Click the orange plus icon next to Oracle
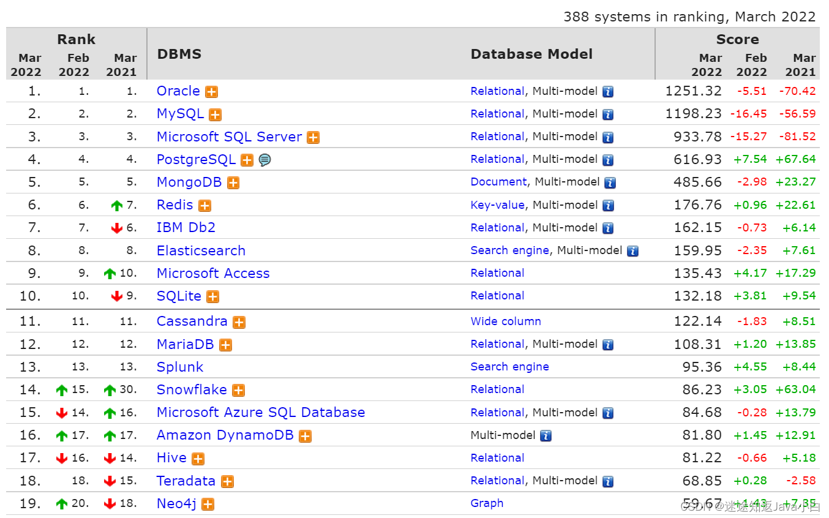 (212, 92)
